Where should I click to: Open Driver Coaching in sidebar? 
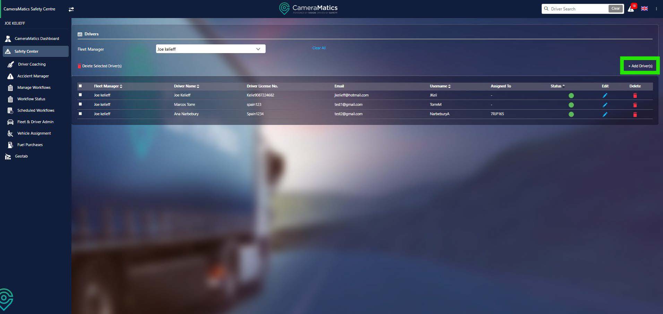tap(32, 64)
